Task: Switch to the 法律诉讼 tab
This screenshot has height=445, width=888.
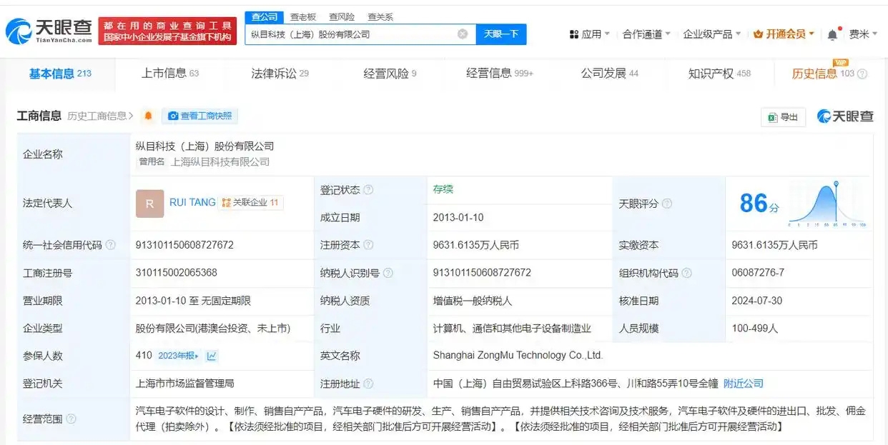Action: [x=280, y=74]
